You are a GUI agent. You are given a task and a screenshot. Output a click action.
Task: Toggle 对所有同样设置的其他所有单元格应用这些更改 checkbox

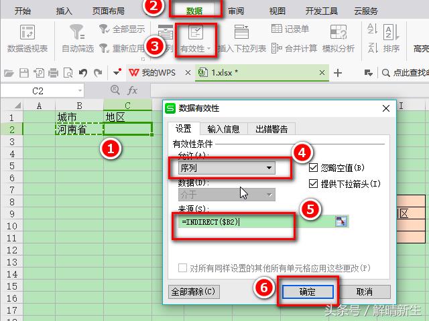[182, 267]
